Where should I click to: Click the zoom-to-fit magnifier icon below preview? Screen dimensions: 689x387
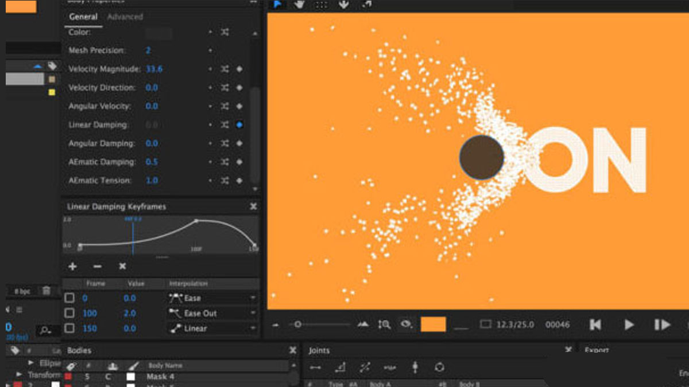coord(384,325)
